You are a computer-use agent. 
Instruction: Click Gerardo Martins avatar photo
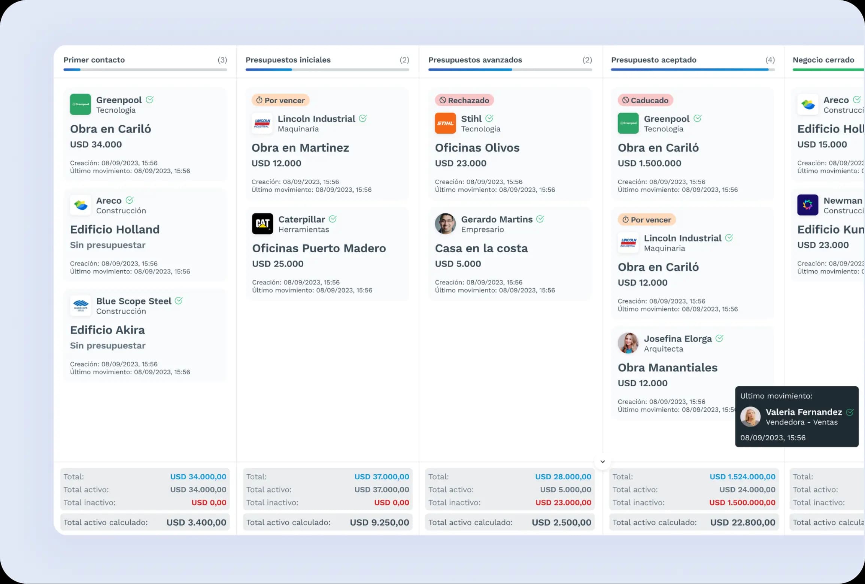click(445, 224)
